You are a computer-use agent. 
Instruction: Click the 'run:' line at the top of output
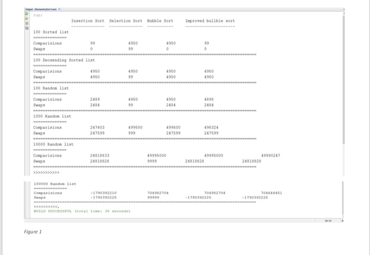click(x=38, y=15)
